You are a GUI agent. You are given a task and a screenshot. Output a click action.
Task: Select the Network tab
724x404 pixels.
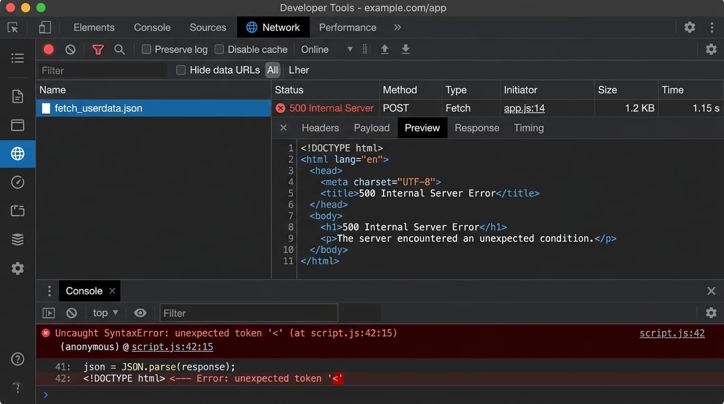point(274,27)
